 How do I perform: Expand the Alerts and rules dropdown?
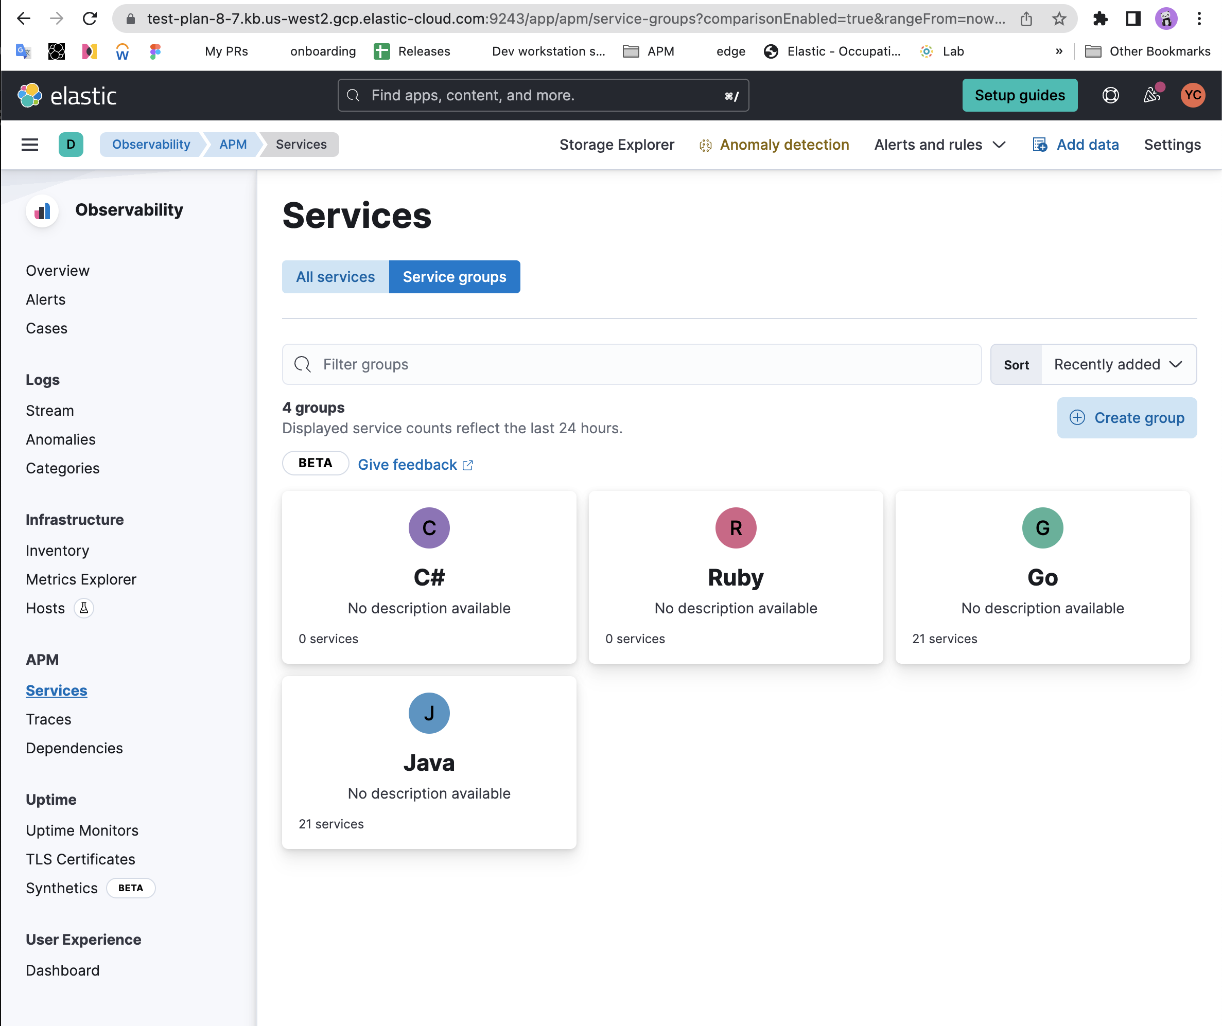click(940, 144)
